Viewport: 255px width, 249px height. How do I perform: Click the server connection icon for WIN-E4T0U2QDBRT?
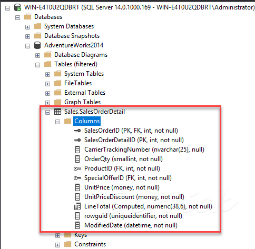pos(17,7)
